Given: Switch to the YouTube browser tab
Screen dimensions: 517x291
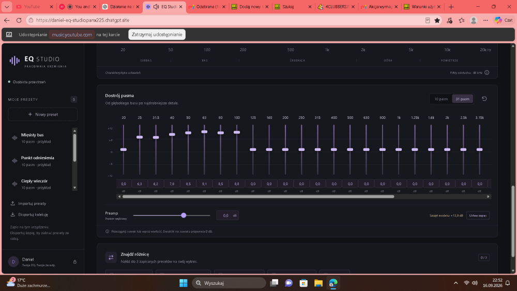Looking at the screenshot, I should click(35, 7).
